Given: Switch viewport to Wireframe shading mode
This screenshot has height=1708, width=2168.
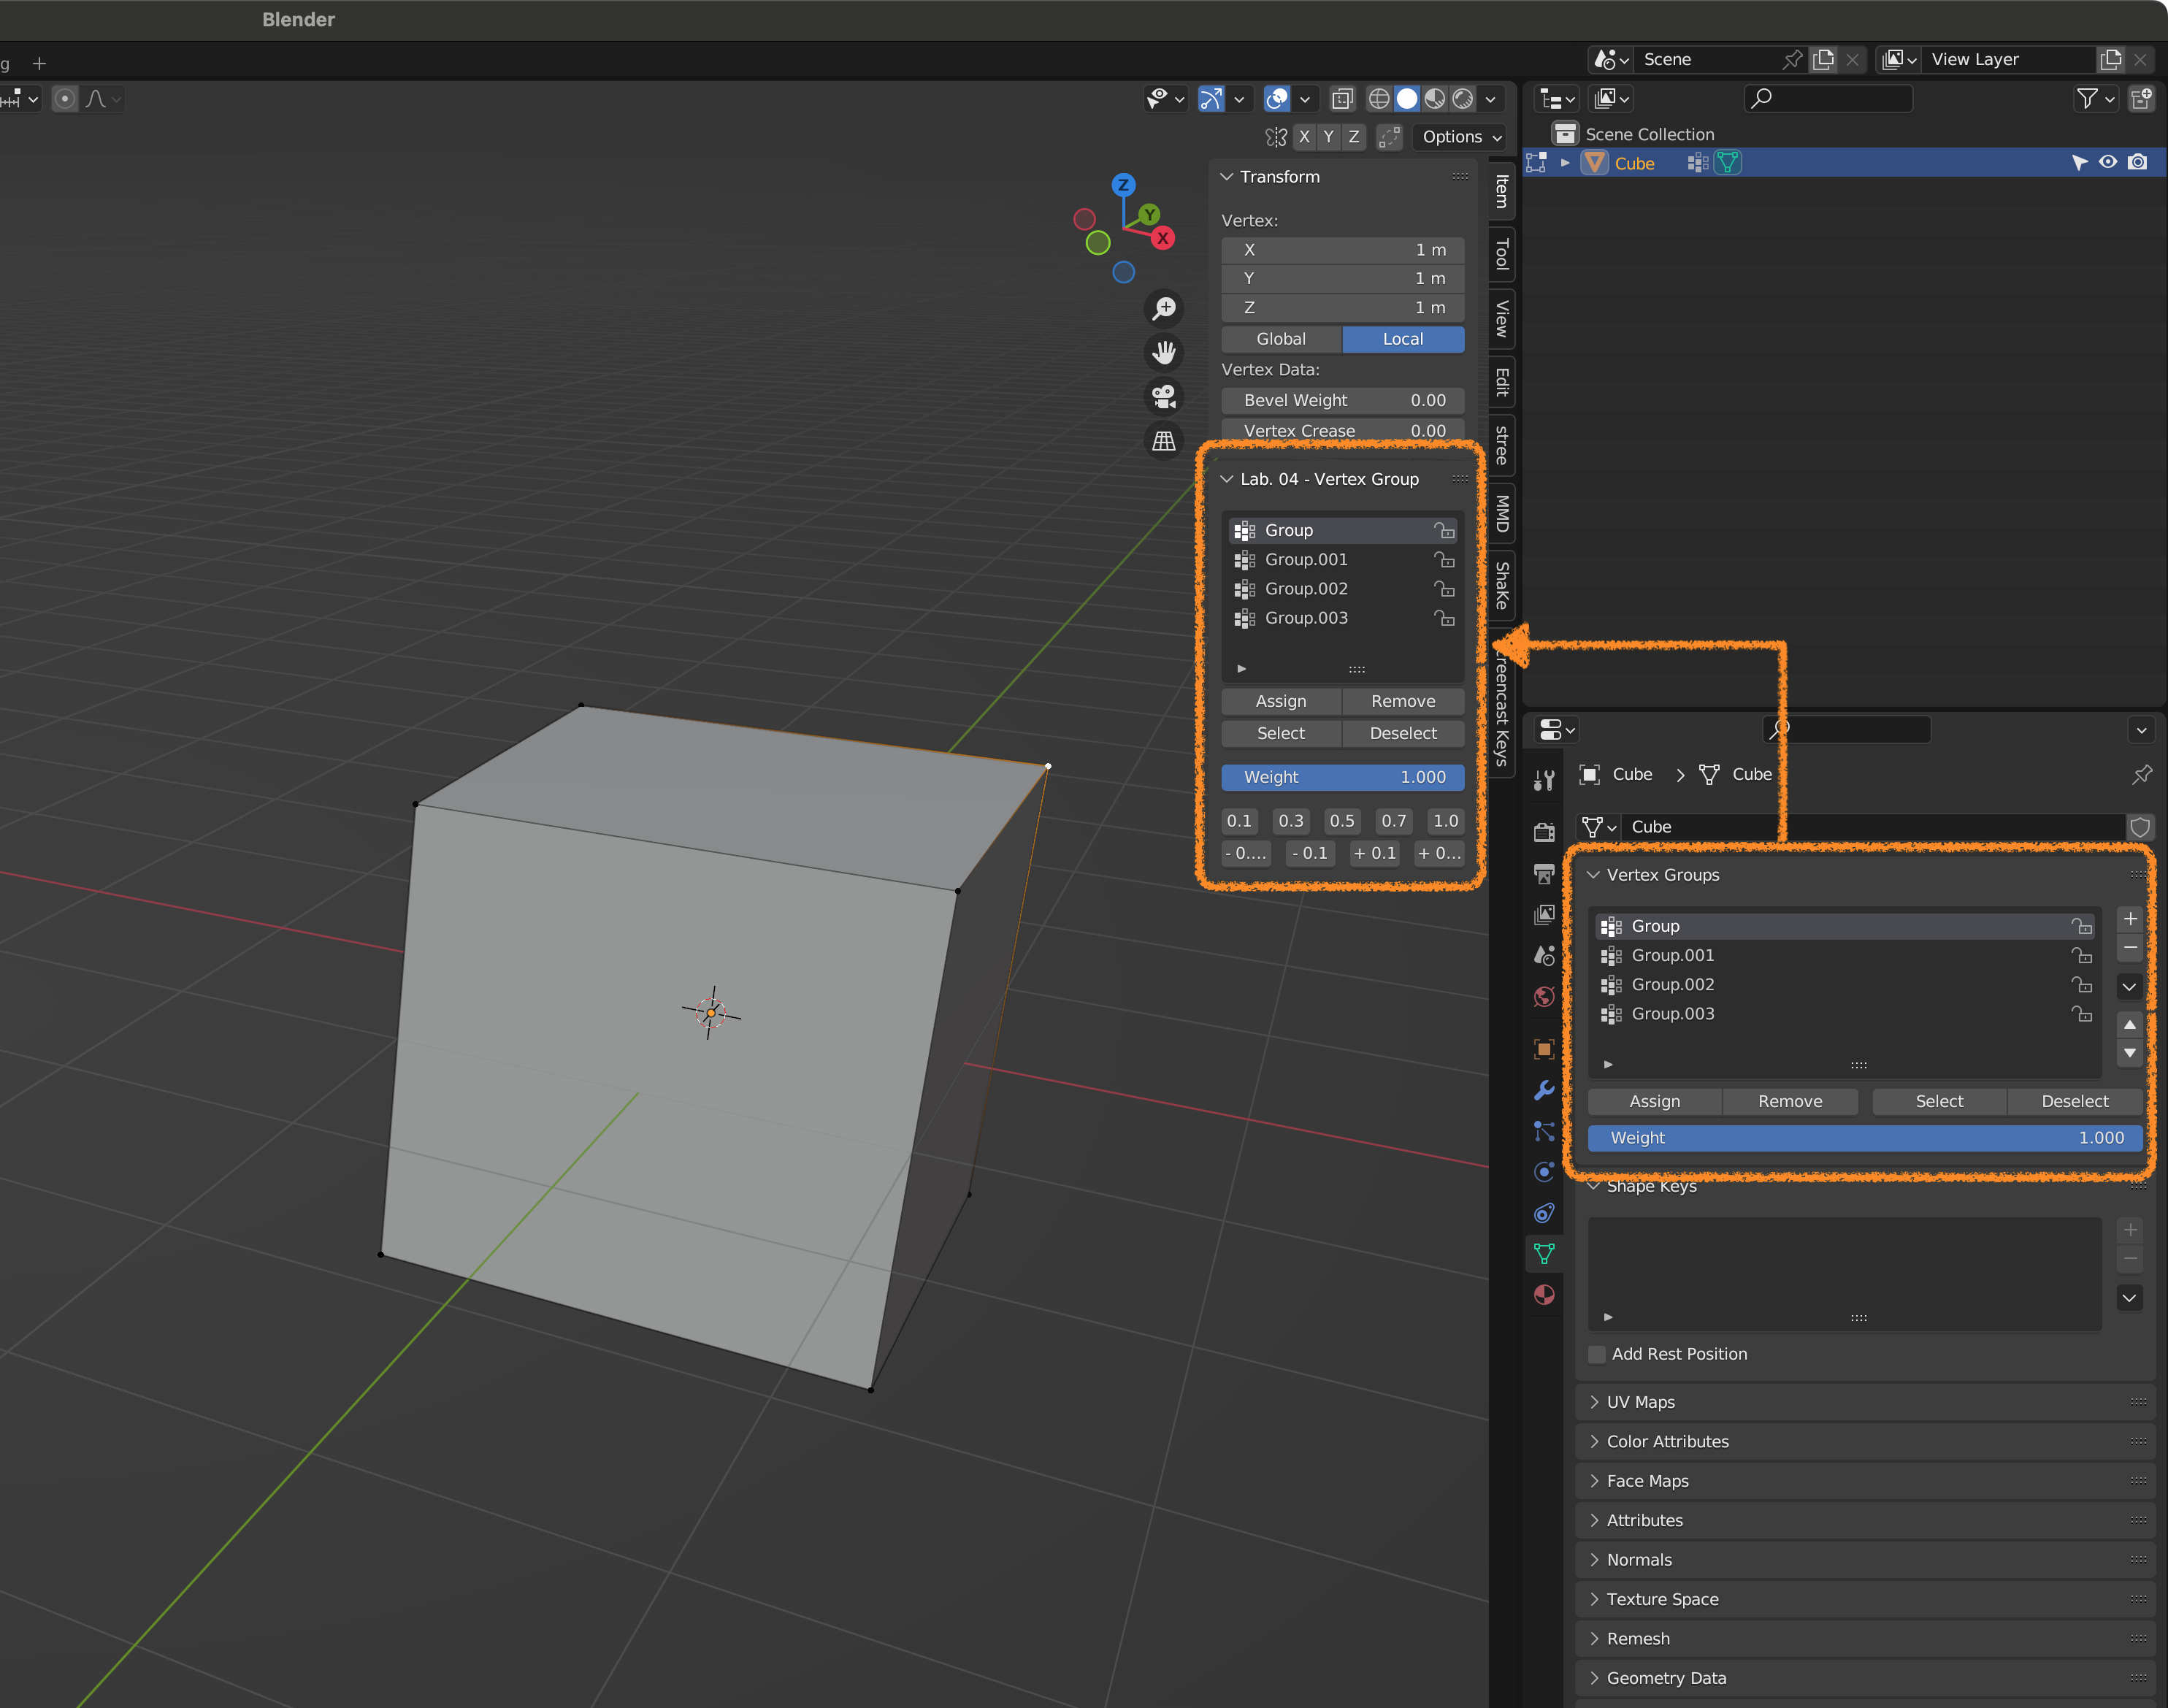Looking at the screenshot, I should [1379, 98].
